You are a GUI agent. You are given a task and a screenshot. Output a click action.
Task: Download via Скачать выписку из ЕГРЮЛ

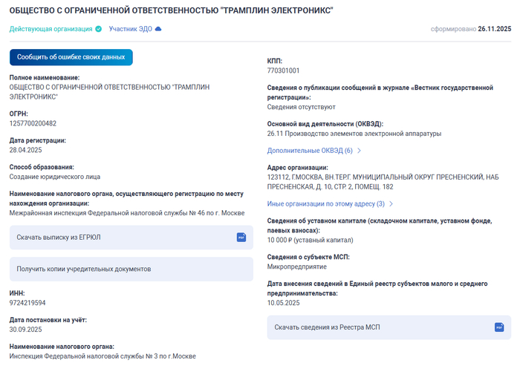click(59, 237)
